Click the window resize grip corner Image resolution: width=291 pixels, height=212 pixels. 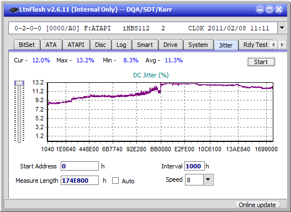coord(284,205)
